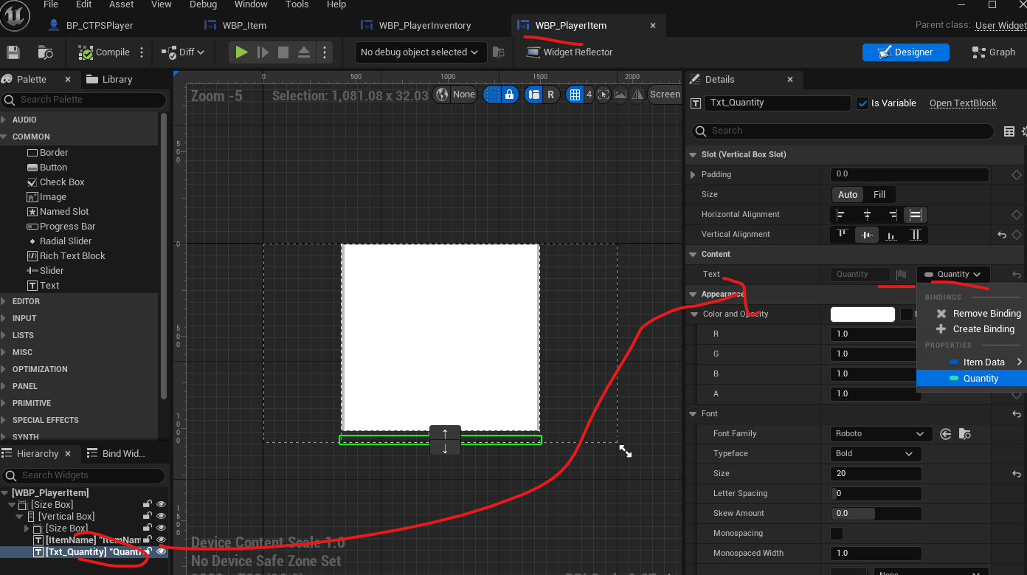Collapse the Slot (Vertical Box Slot) section
The height and width of the screenshot is (575, 1027).
(x=693, y=155)
